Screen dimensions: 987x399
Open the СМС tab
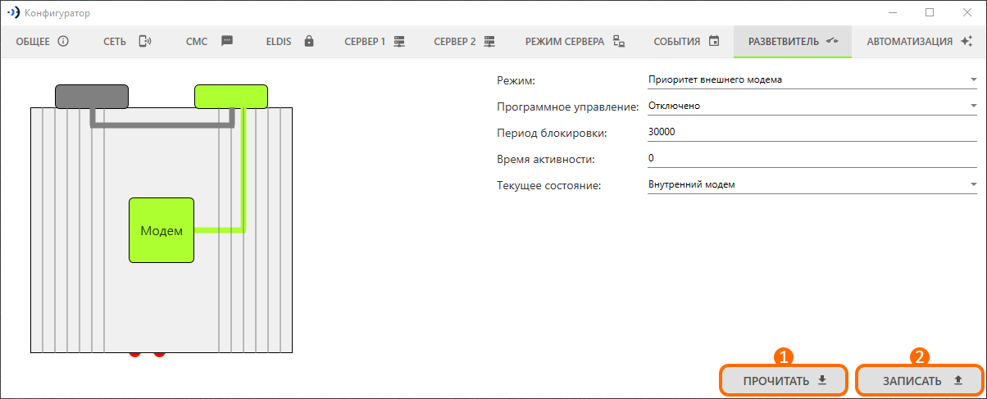point(210,41)
